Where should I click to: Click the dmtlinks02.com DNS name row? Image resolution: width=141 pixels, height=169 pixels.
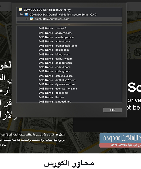coord(69,80)
